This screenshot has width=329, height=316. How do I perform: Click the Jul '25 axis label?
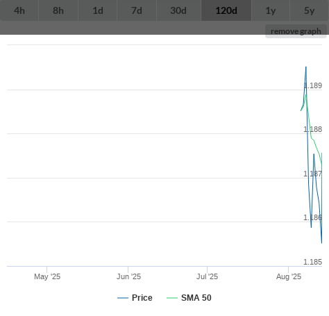coord(207,276)
